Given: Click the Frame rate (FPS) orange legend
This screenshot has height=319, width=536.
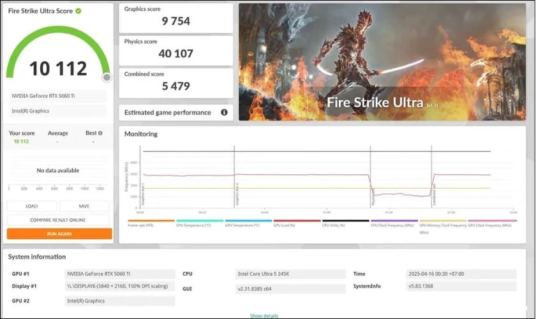Looking at the screenshot, I should (151, 223).
